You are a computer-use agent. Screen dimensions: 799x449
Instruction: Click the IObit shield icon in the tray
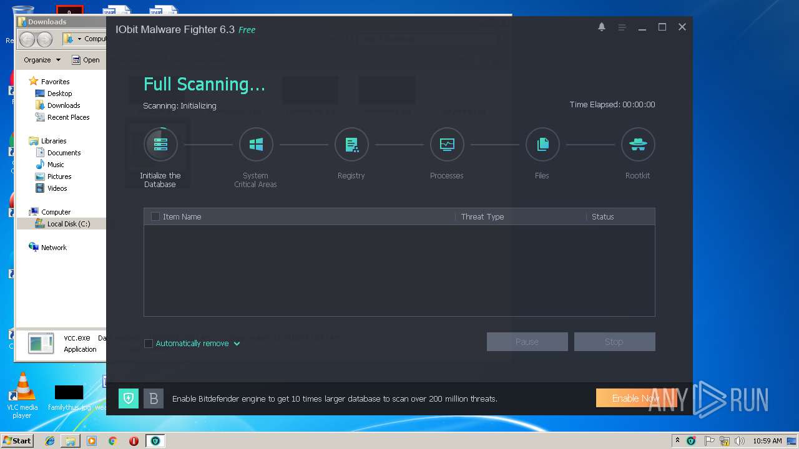(691, 441)
